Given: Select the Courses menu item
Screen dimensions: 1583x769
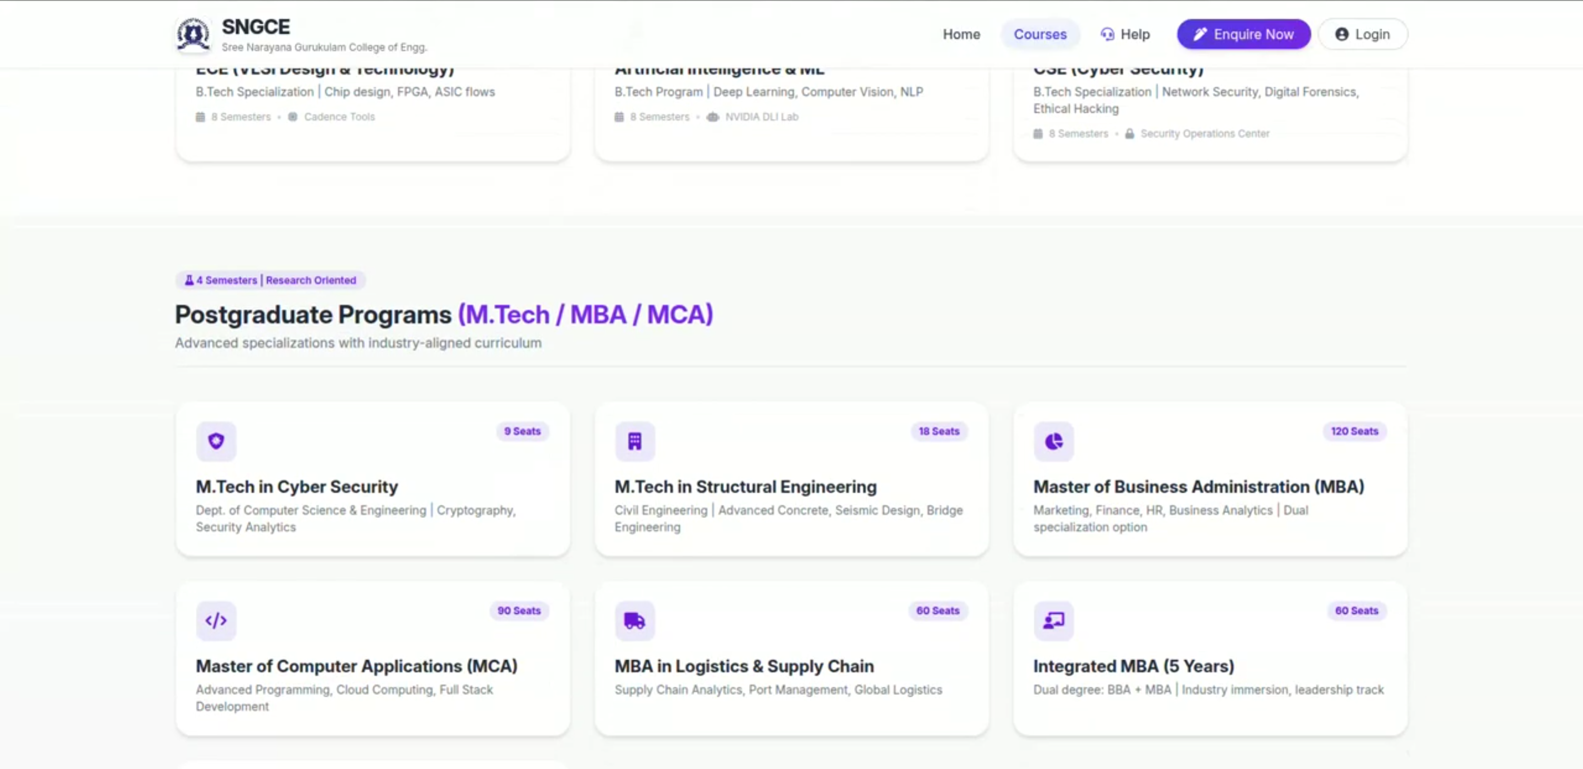Looking at the screenshot, I should click(x=1040, y=35).
